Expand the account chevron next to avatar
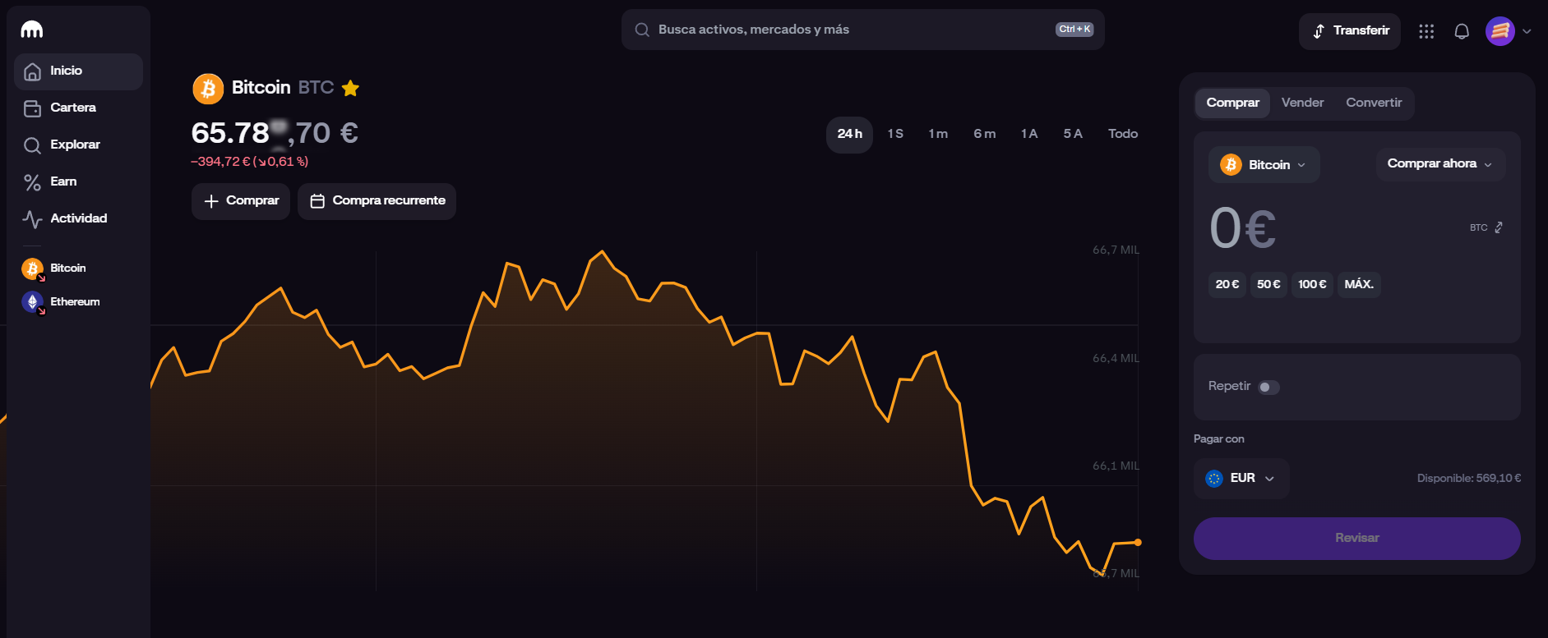This screenshot has width=1548, height=638. tap(1527, 31)
